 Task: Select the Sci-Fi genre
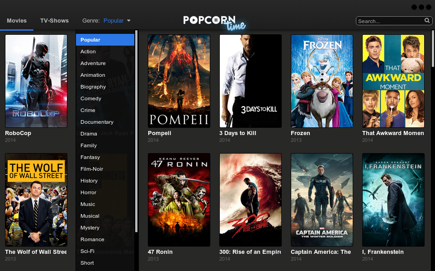pyautogui.click(x=89, y=251)
